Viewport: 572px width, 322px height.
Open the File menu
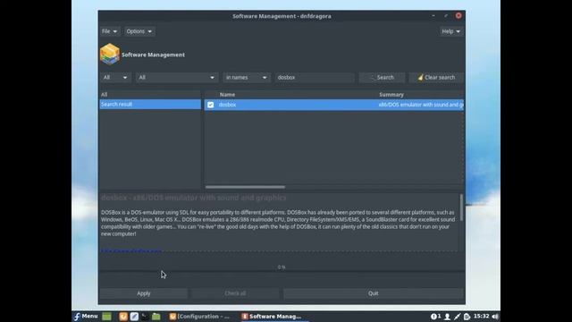point(109,31)
